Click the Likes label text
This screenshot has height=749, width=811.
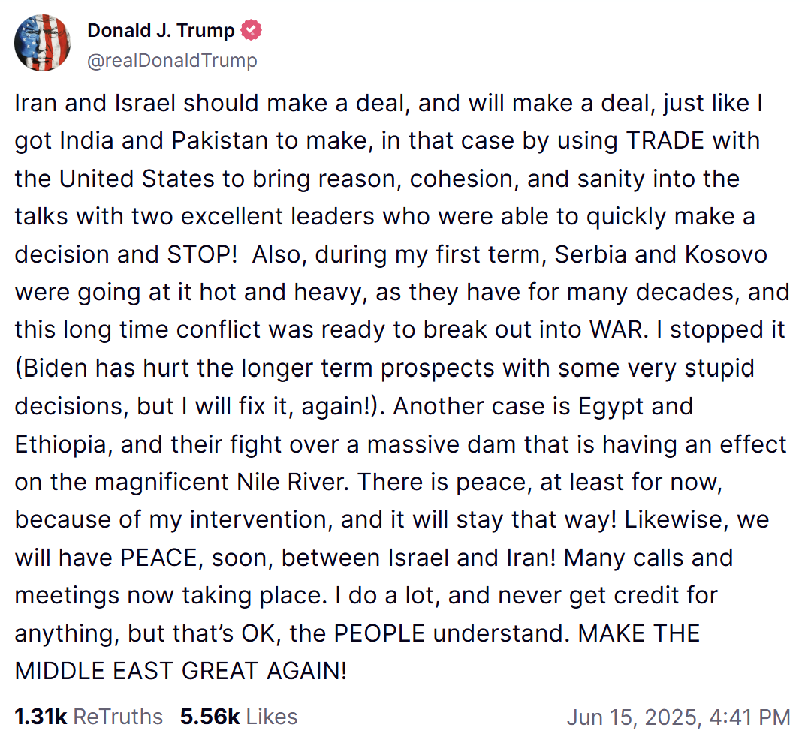[x=272, y=717]
